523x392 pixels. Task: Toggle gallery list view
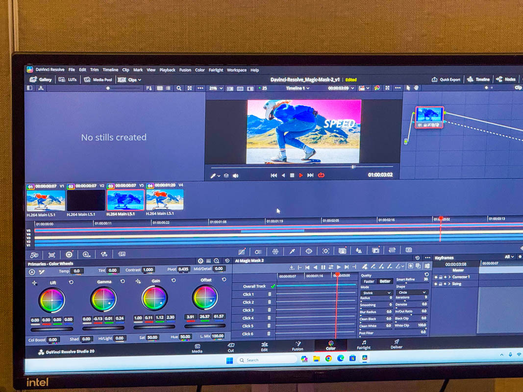169,88
